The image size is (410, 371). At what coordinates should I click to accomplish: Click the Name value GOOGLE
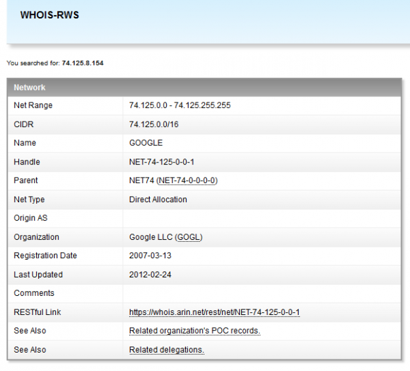pos(146,143)
